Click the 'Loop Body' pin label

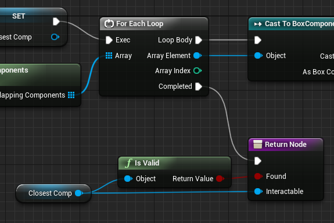pos(175,40)
